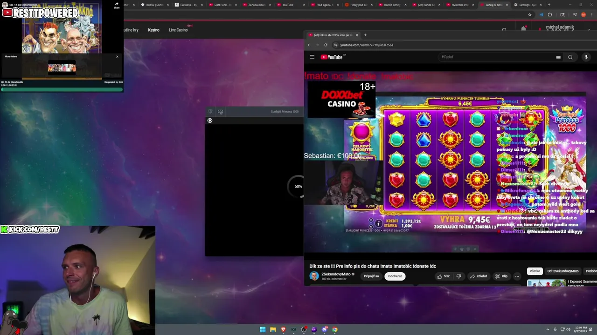Open the on-screen keyboard icon in search box
The image size is (597, 335).
(558, 57)
